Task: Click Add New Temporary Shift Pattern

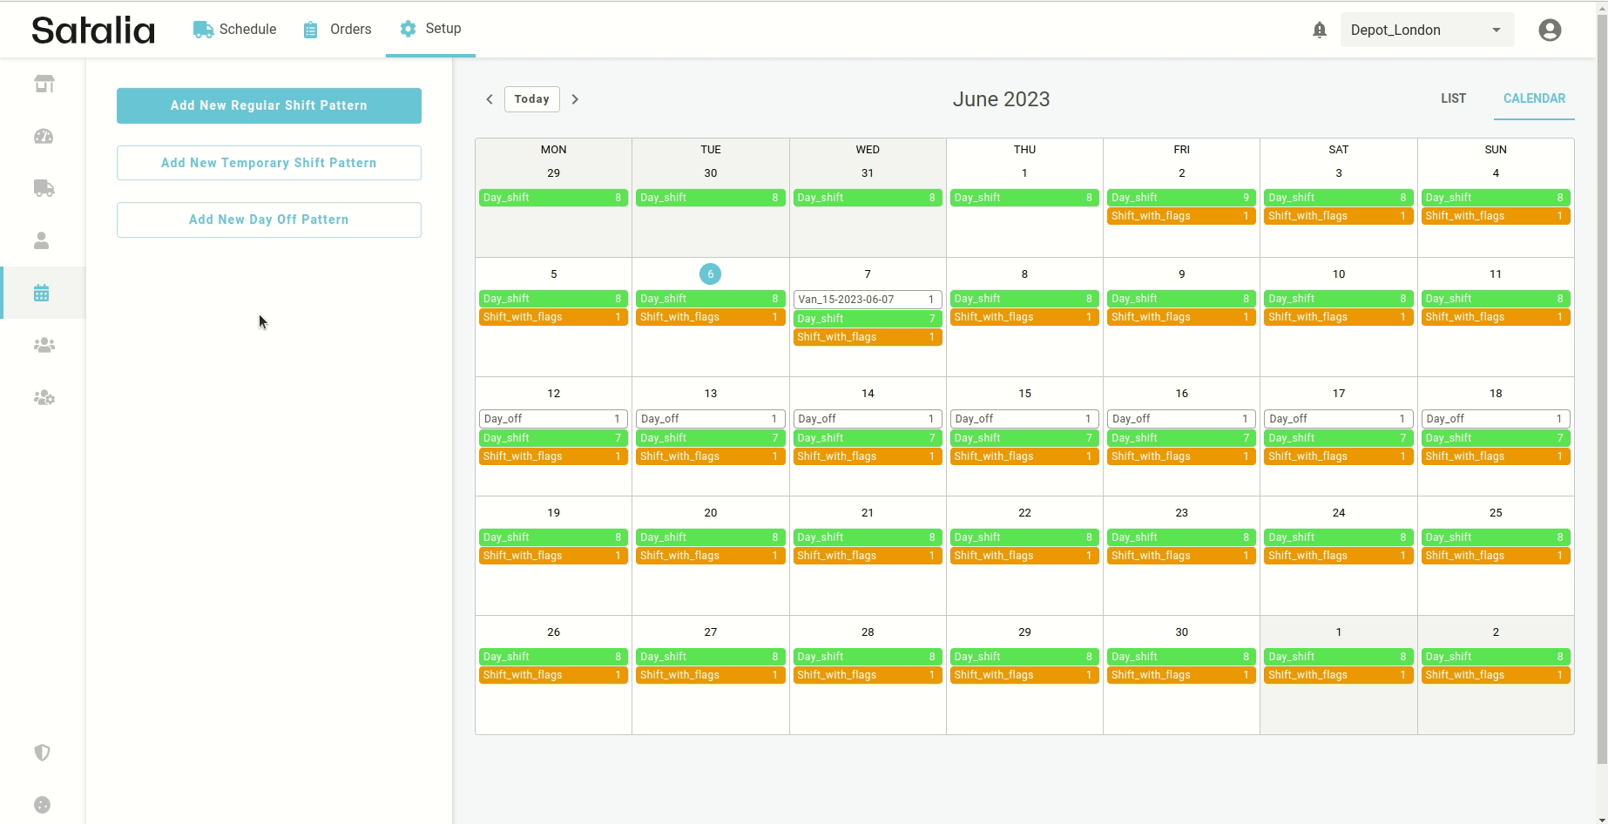Action: [x=269, y=163]
